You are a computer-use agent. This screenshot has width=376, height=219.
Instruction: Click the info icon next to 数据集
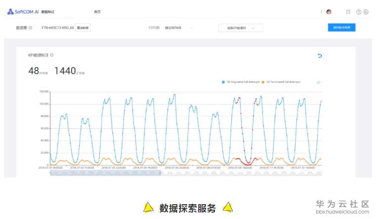(31, 28)
